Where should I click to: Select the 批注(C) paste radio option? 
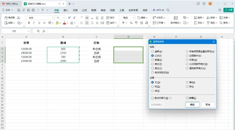tap(152, 68)
